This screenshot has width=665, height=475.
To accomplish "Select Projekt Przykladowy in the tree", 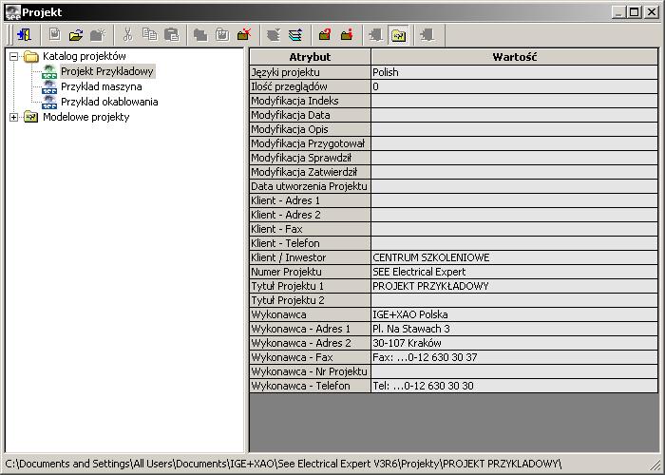I will click(x=106, y=71).
